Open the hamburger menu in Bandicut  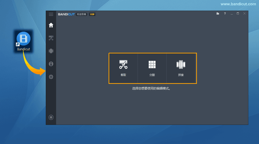pyautogui.click(x=51, y=14)
